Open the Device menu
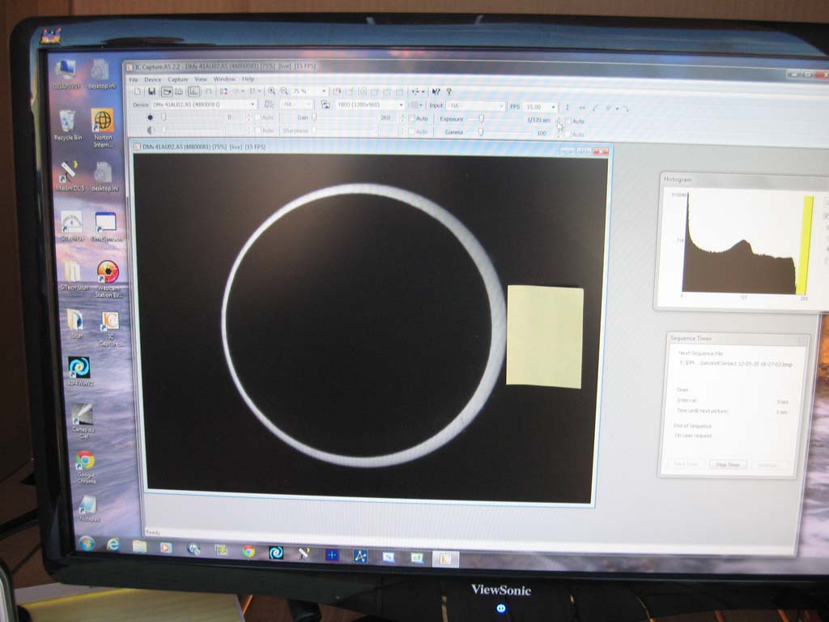This screenshot has height=622, width=829. [x=153, y=79]
